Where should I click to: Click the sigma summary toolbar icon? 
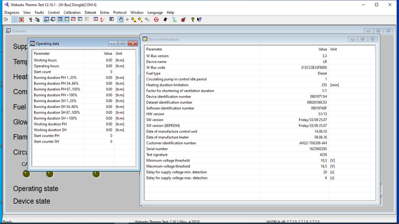pos(111,19)
